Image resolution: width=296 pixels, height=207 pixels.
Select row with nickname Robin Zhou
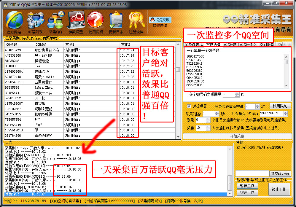pyautogui.click(x=90, y=87)
